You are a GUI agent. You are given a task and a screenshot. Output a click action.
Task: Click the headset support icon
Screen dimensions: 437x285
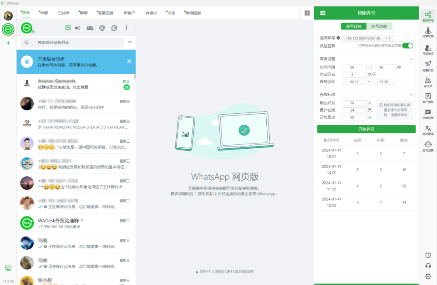428,266
